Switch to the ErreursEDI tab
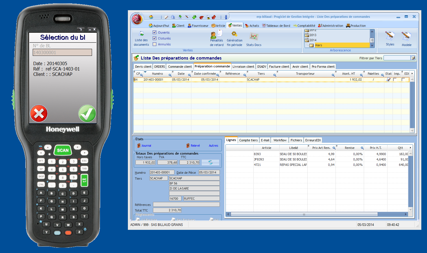The width and height of the screenshot is (427, 253). [313, 140]
